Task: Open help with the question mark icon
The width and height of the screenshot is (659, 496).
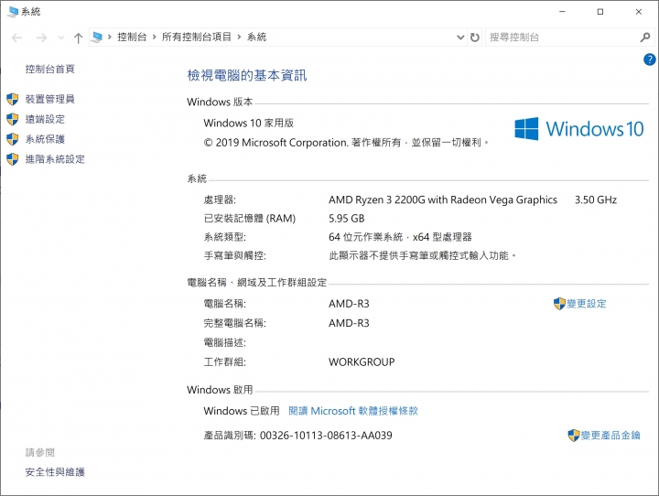Action: (x=649, y=59)
